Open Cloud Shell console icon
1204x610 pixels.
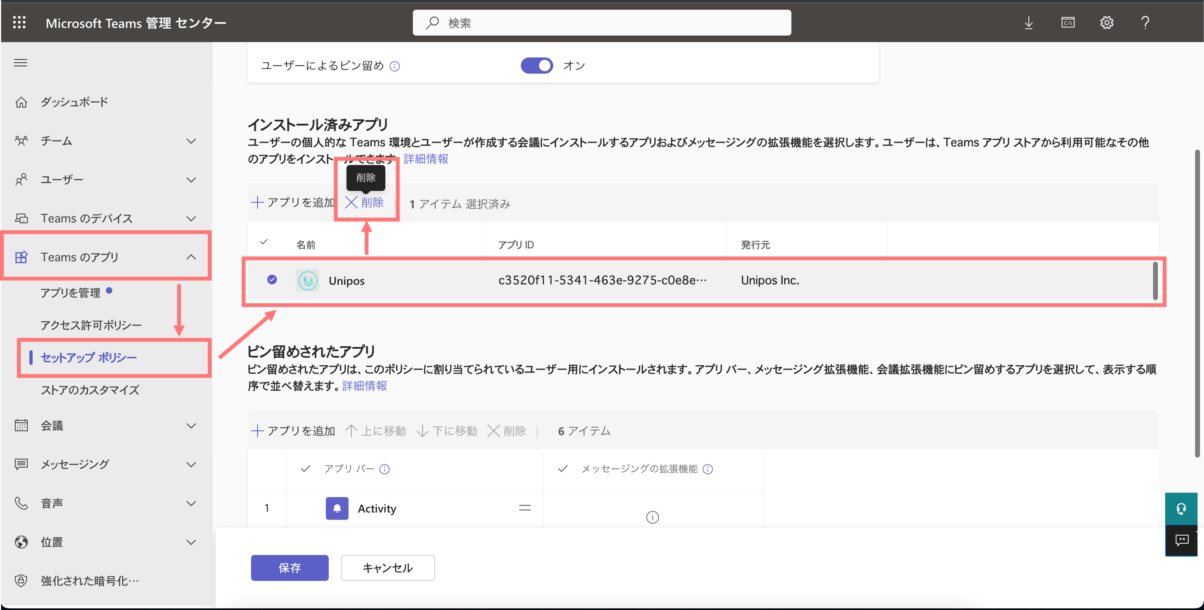coord(1068,22)
